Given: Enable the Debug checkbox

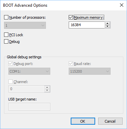Looking at the screenshot, I should (6, 42).
